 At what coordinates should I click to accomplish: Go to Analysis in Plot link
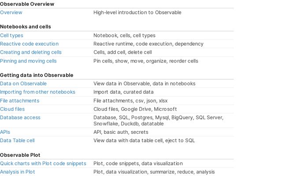coord(18,172)
